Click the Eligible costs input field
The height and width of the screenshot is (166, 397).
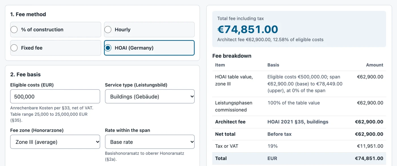click(55, 96)
